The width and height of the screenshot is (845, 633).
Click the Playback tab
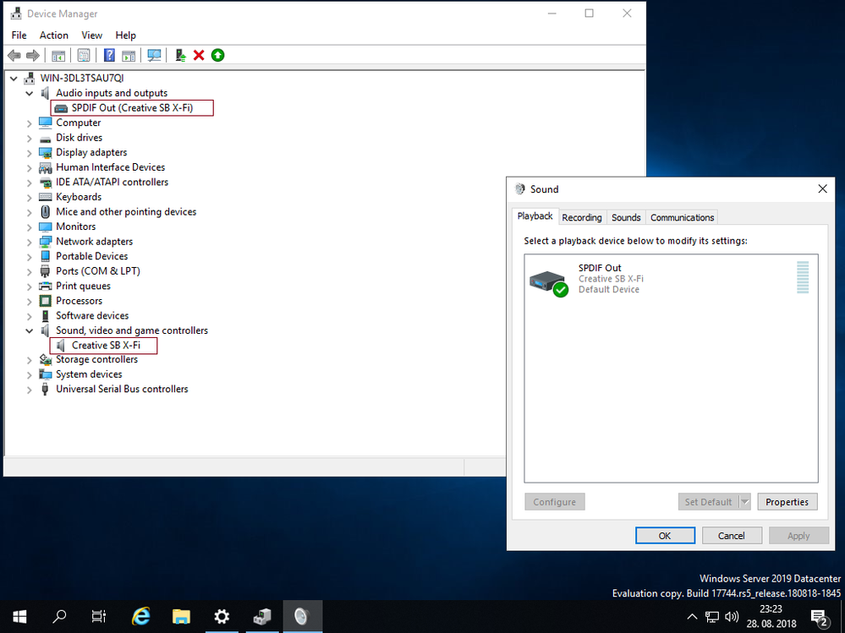535,216
